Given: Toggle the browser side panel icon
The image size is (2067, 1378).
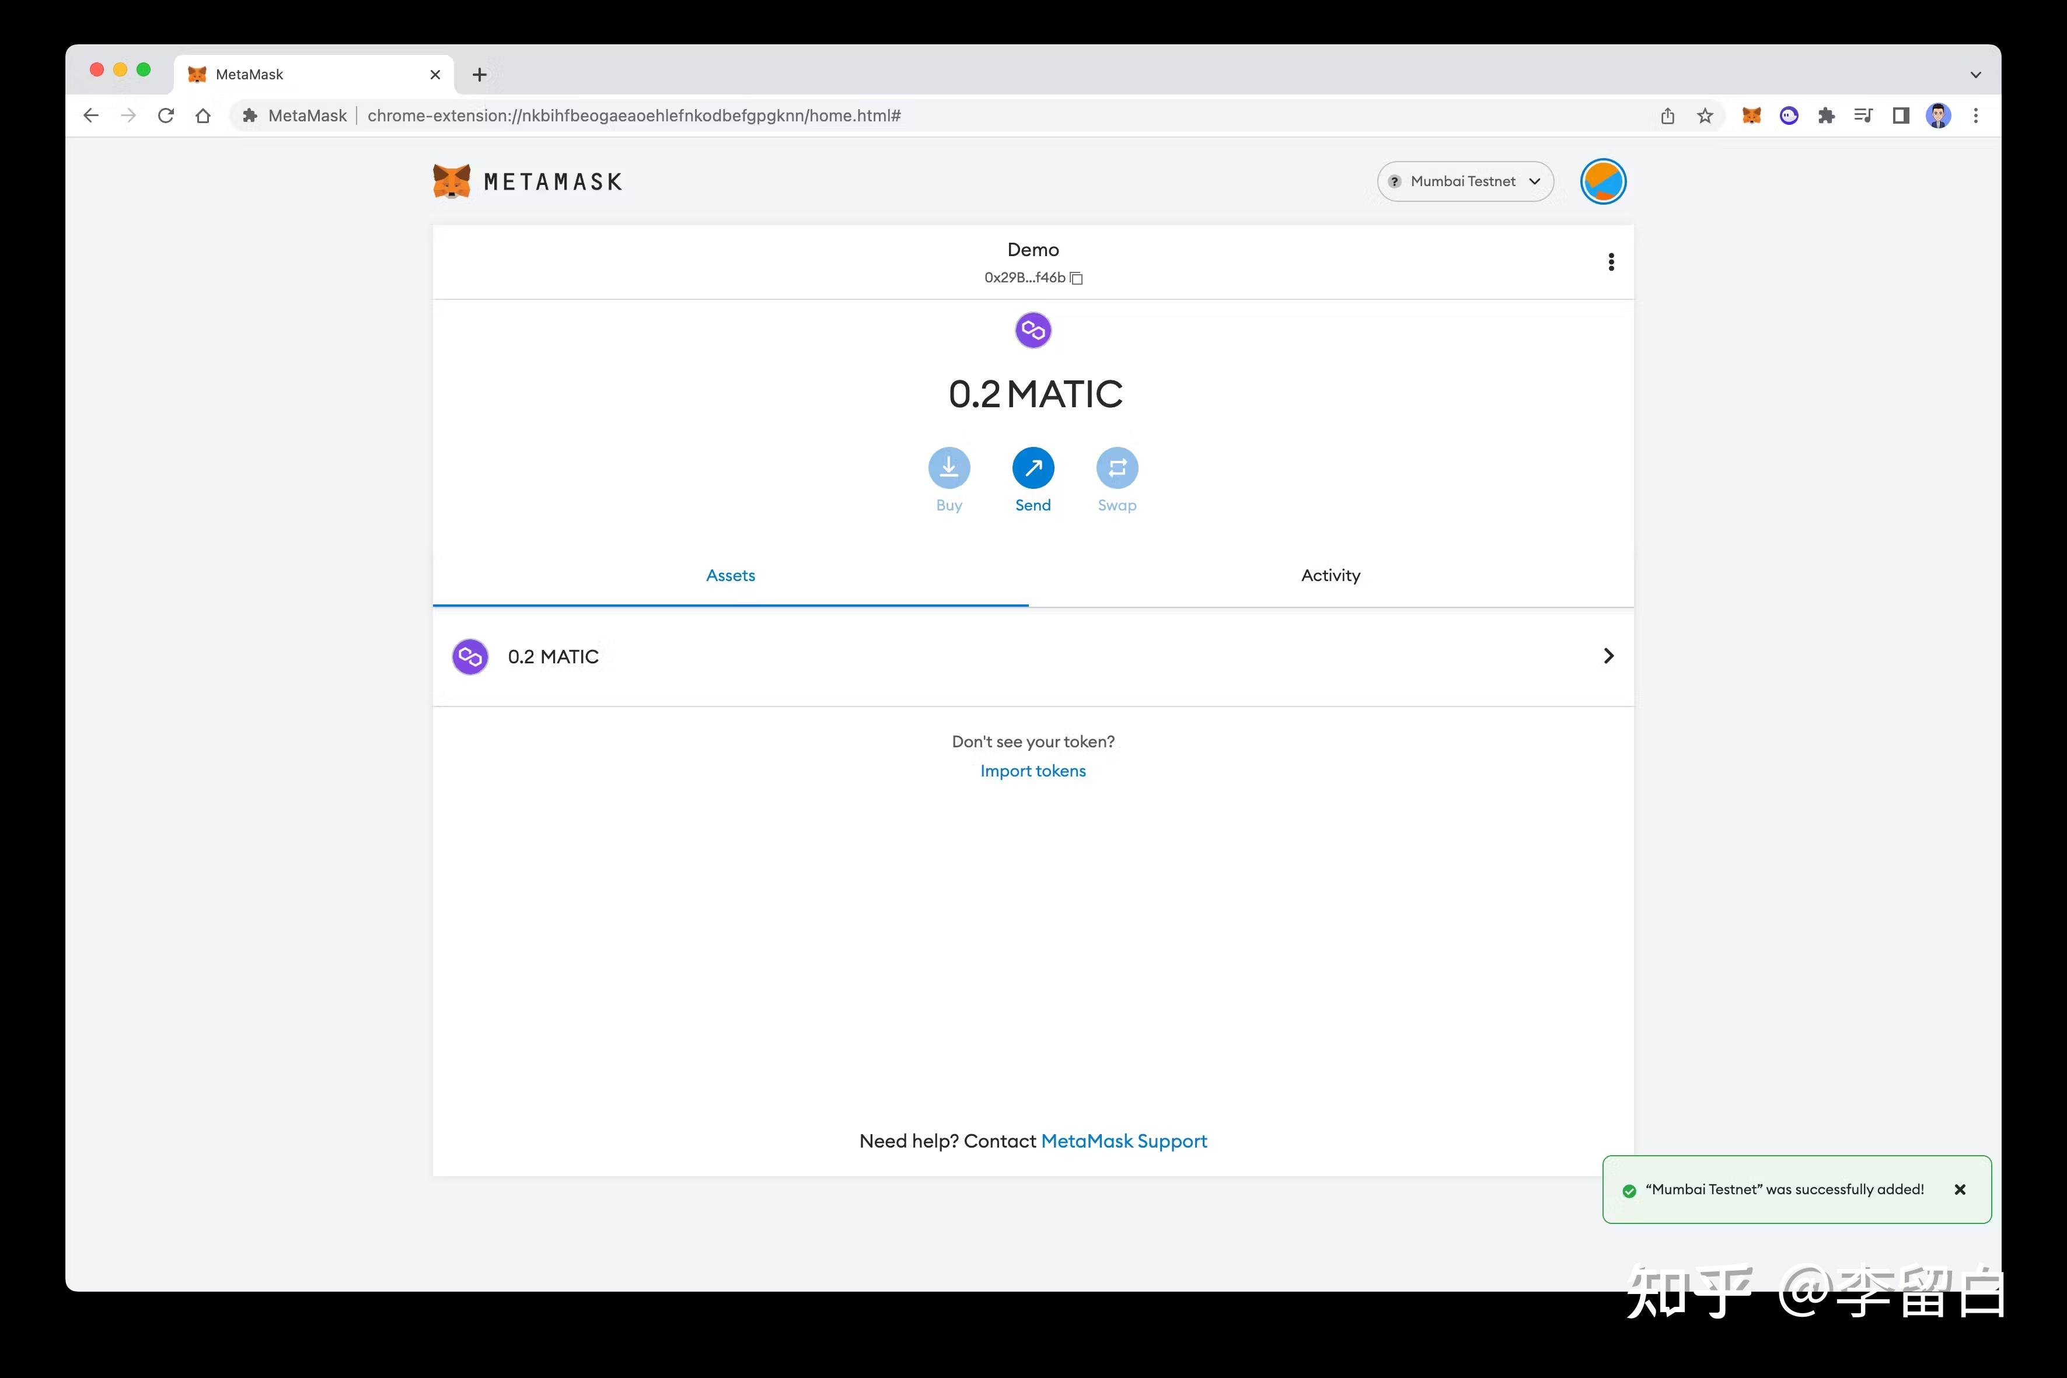Looking at the screenshot, I should [x=1901, y=116].
